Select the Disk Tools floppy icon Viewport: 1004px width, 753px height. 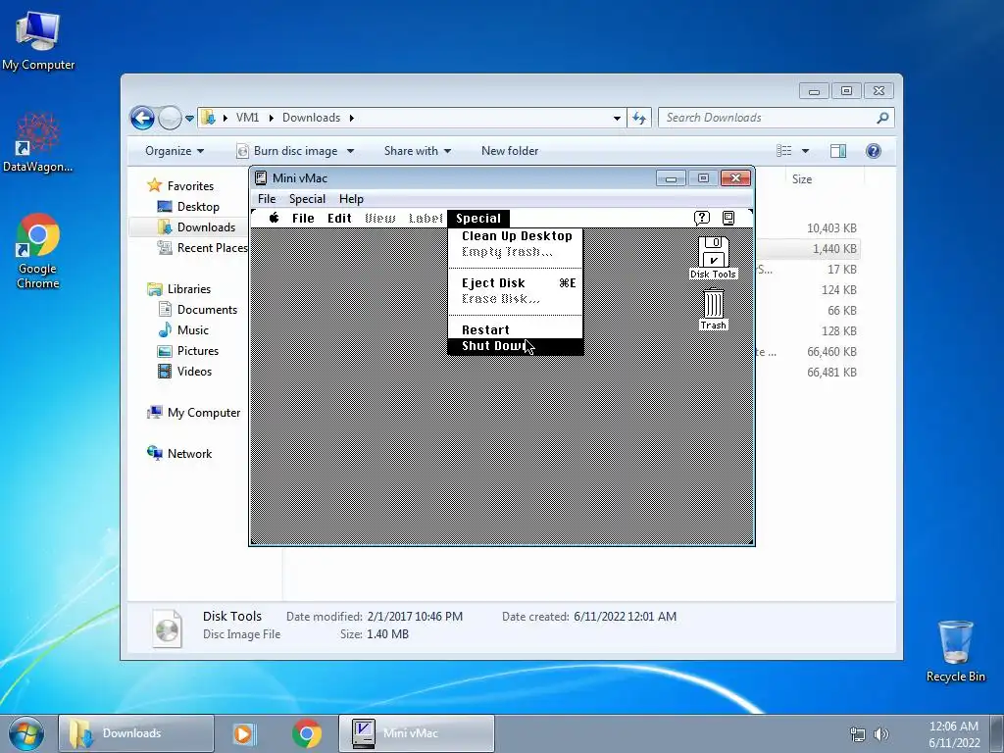click(714, 251)
